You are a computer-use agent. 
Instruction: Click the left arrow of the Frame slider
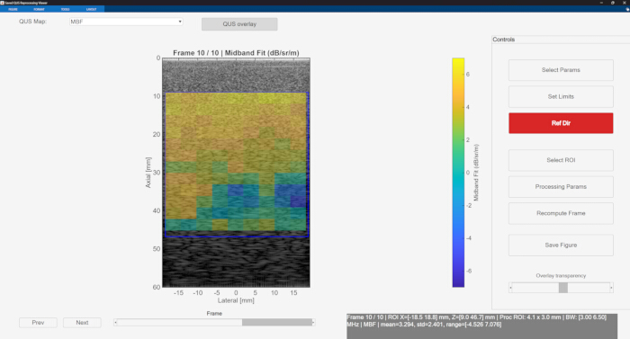click(116, 322)
